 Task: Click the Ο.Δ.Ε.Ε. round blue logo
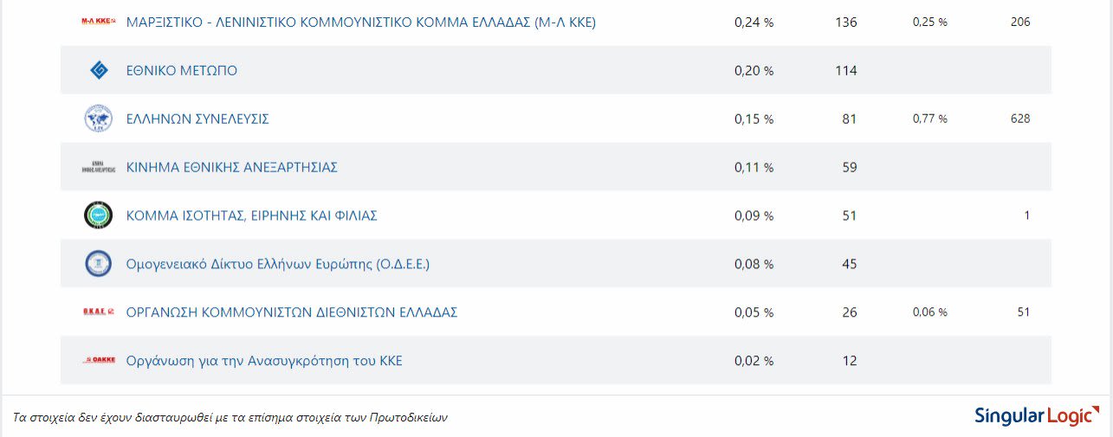[x=98, y=263]
